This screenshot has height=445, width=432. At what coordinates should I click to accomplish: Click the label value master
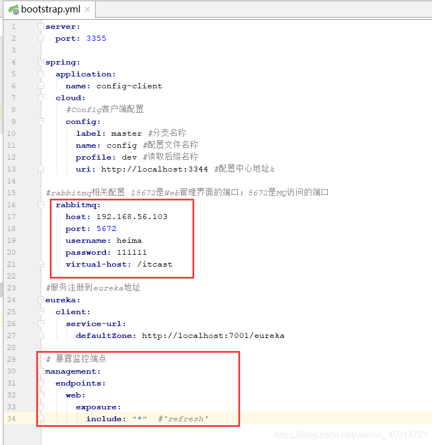click(x=126, y=134)
